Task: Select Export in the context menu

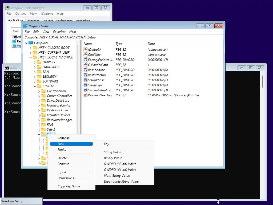Action: click(x=62, y=172)
